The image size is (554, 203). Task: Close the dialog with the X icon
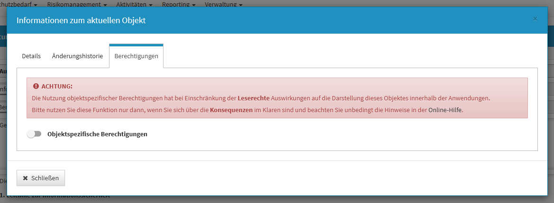pyautogui.click(x=535, y=19)
